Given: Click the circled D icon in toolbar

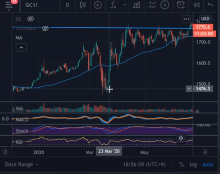Looking at the screenshot, I should point(165,5).
